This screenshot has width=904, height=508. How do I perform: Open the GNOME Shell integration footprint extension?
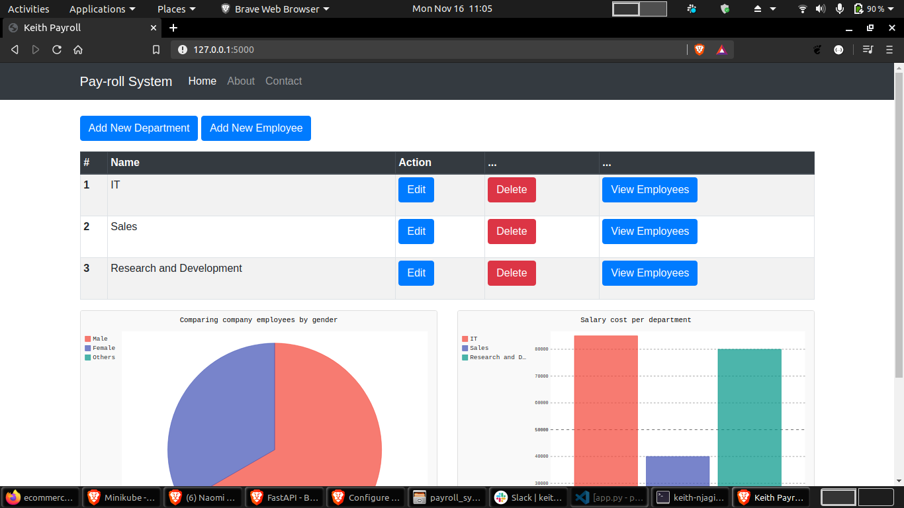[x=817, y=50]
